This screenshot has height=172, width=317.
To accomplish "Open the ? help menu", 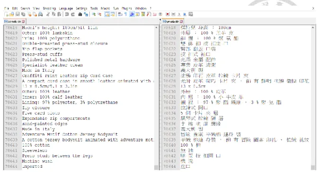I will (x=150, y=8).
